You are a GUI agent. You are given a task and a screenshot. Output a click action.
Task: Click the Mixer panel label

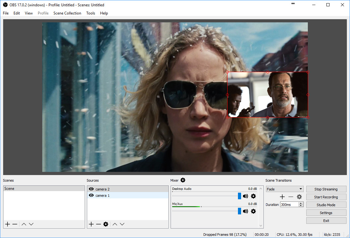(x=174, y=180)
